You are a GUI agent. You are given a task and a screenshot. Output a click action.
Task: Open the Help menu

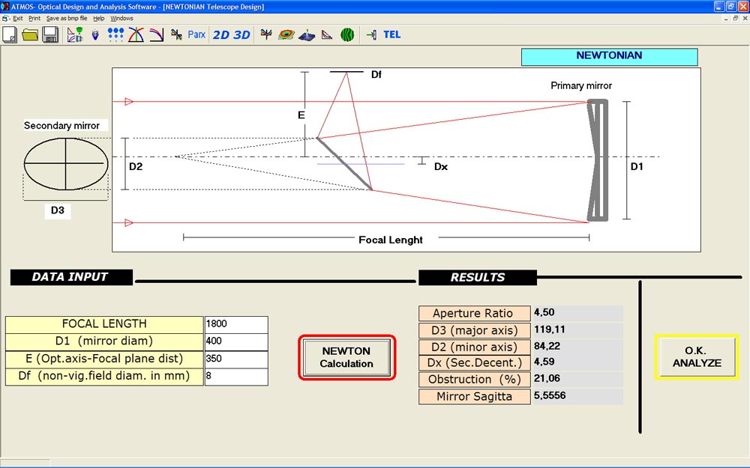98,19
